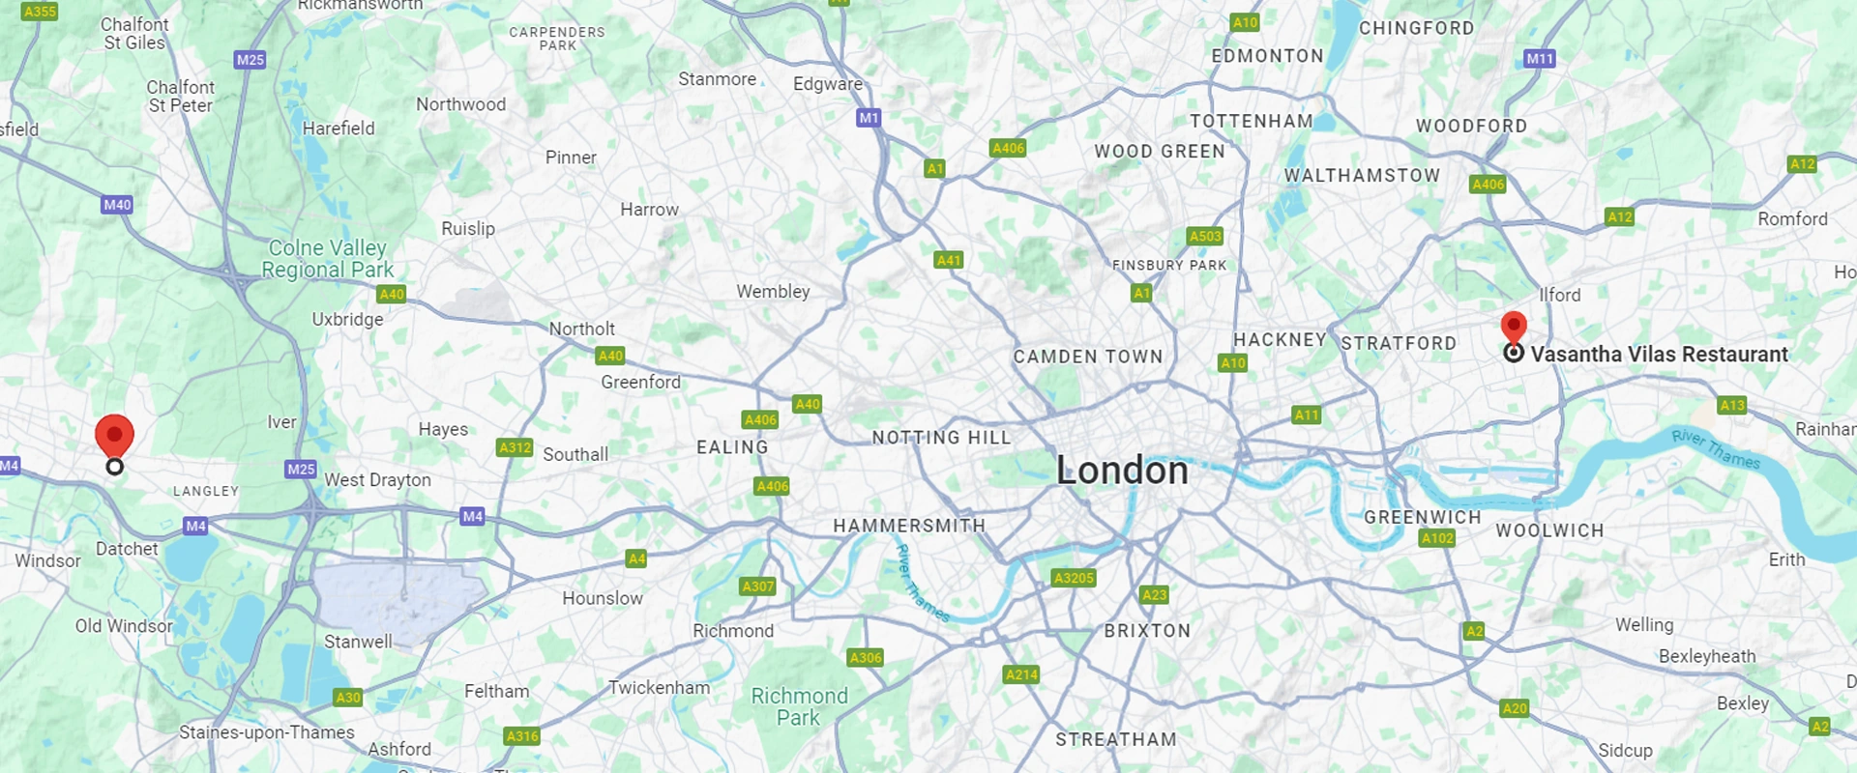Select the M25 road shield near West Drayton
This screenshot has width=1857, height=773.
(301, 469)
